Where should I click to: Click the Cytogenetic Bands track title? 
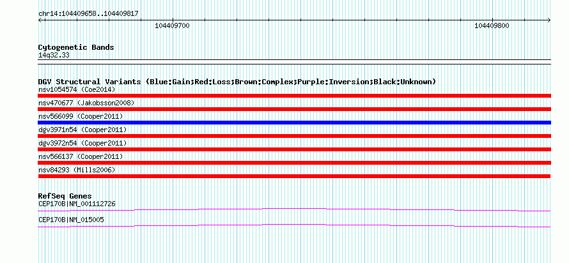click(x=76, y=47)
